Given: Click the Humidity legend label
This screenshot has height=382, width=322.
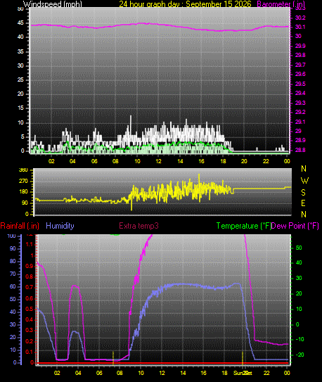Looking at the screenshot, I should pos(60,226).
